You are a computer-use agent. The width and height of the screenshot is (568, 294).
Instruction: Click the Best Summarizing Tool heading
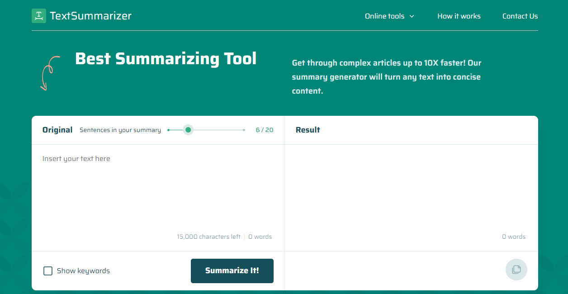point(166,59)
